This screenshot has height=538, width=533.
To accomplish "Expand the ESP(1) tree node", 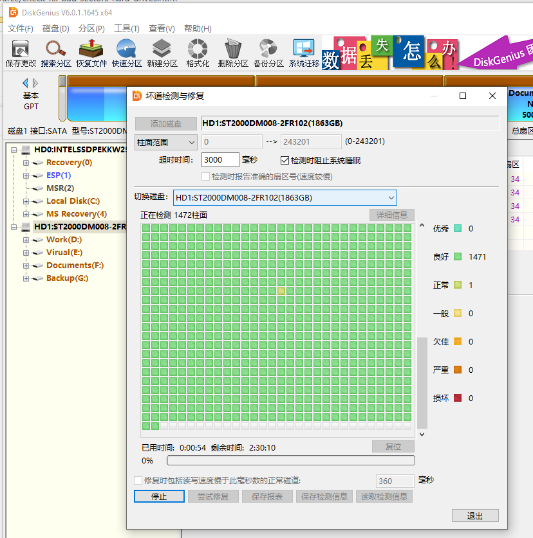I will (26, 175).
